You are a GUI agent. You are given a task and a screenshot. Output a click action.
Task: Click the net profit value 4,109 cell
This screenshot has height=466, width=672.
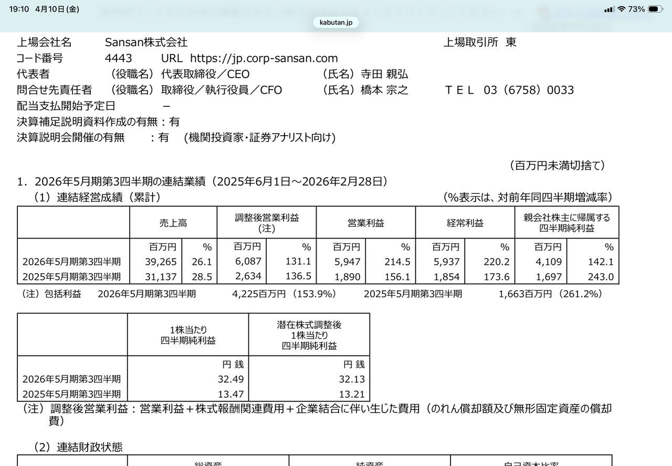548,262
